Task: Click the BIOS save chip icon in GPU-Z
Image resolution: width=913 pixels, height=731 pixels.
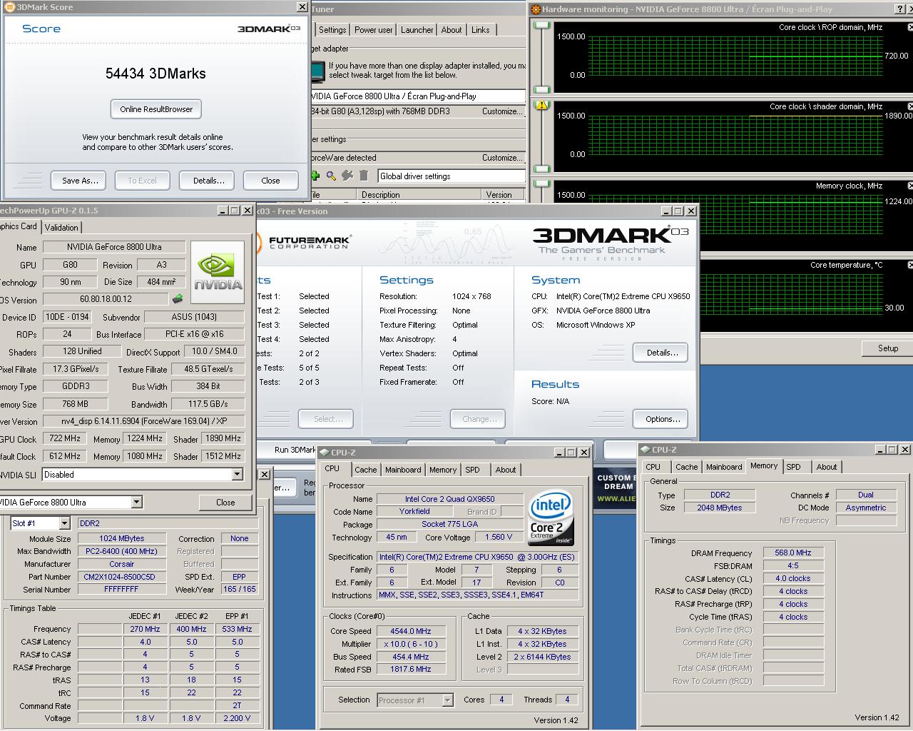Action: click(178, 299)
